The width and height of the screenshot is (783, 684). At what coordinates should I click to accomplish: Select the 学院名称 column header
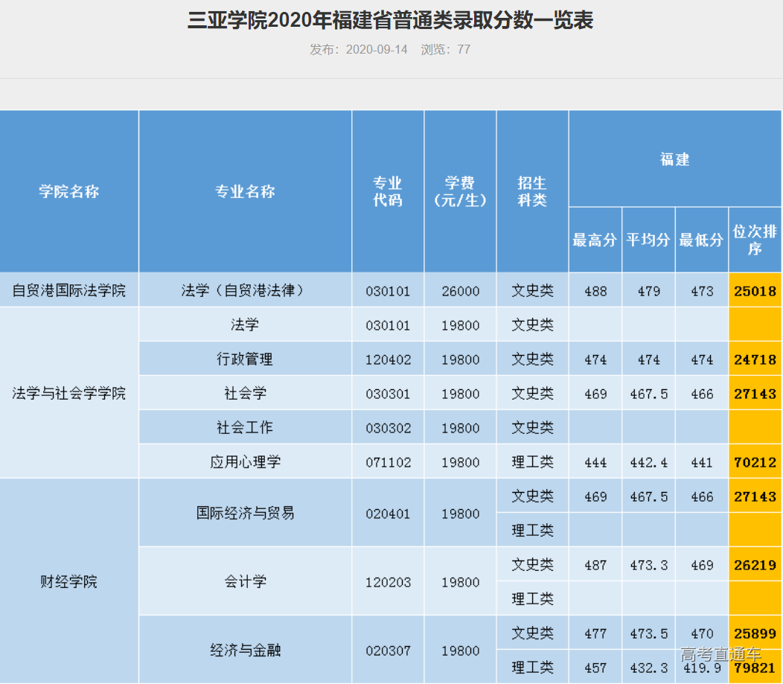click(68, 191)
